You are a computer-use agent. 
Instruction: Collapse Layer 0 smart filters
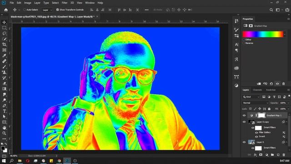click(x=286, y=142)
